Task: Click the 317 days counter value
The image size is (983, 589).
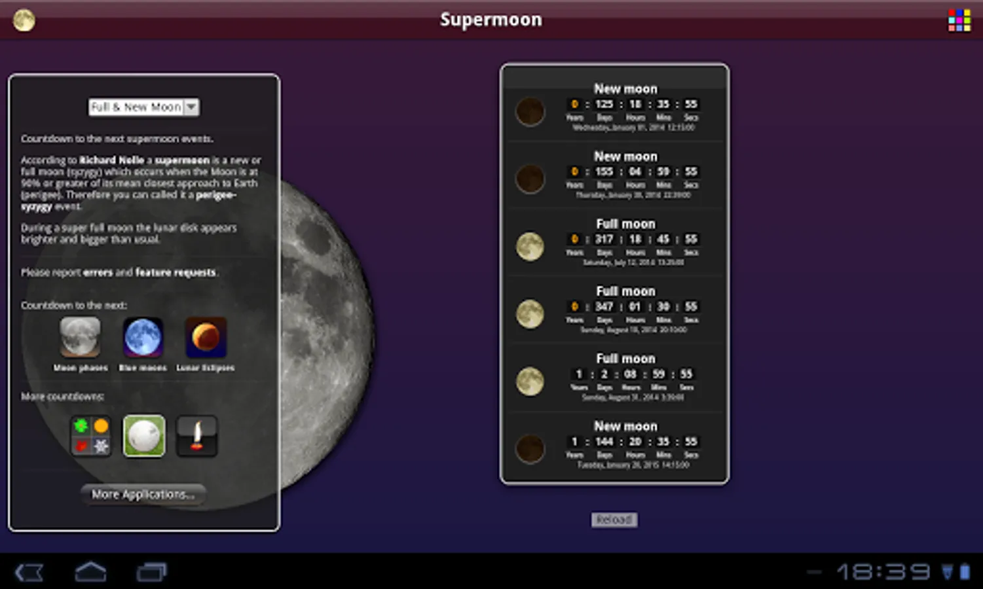Action: coord(604,239)
